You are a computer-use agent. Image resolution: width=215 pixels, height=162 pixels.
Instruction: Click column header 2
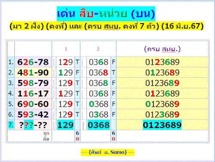click(x=98, y=49)
